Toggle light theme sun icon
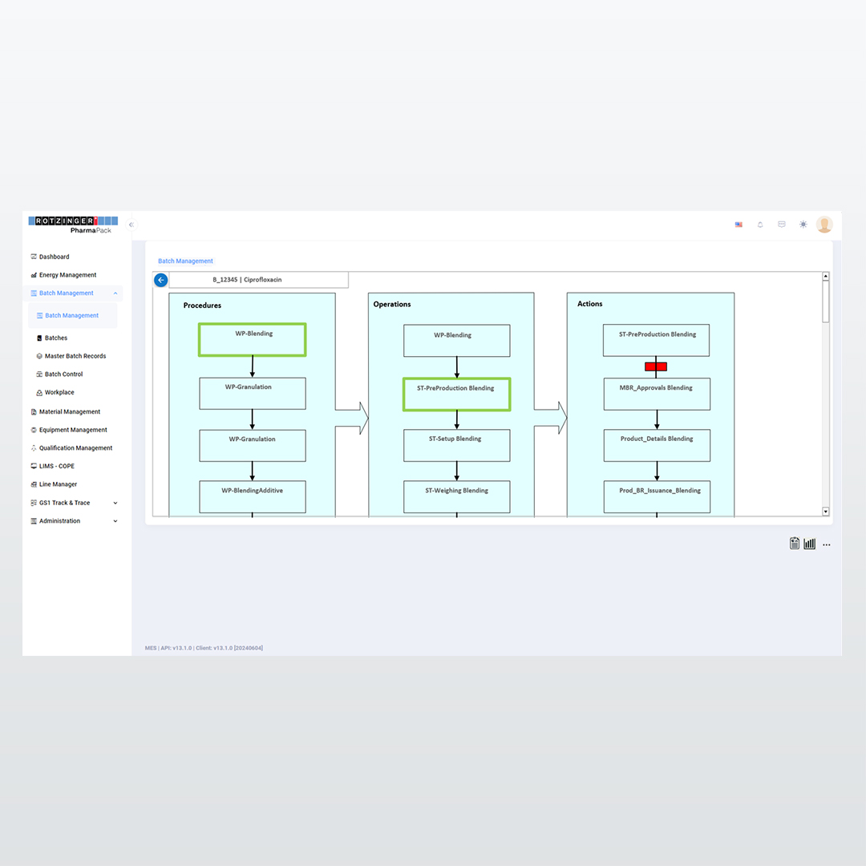The height and width of the screenshot is (866, 866). (x=803, y=225)
